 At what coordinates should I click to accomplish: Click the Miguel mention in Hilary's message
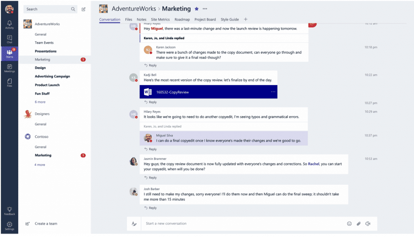tap(157, 29)
